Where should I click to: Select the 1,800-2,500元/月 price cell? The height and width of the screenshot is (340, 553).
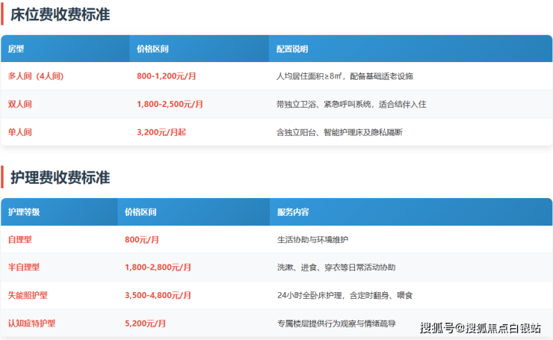click(x=170, y=104)
